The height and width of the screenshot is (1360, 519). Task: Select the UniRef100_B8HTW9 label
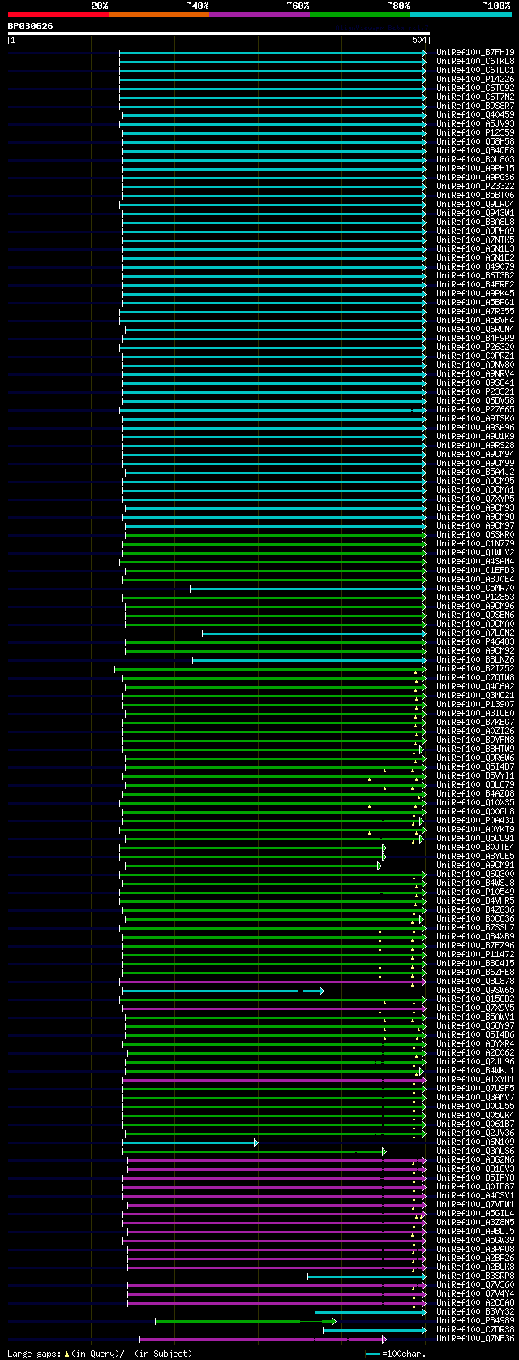tap(475, 749)
